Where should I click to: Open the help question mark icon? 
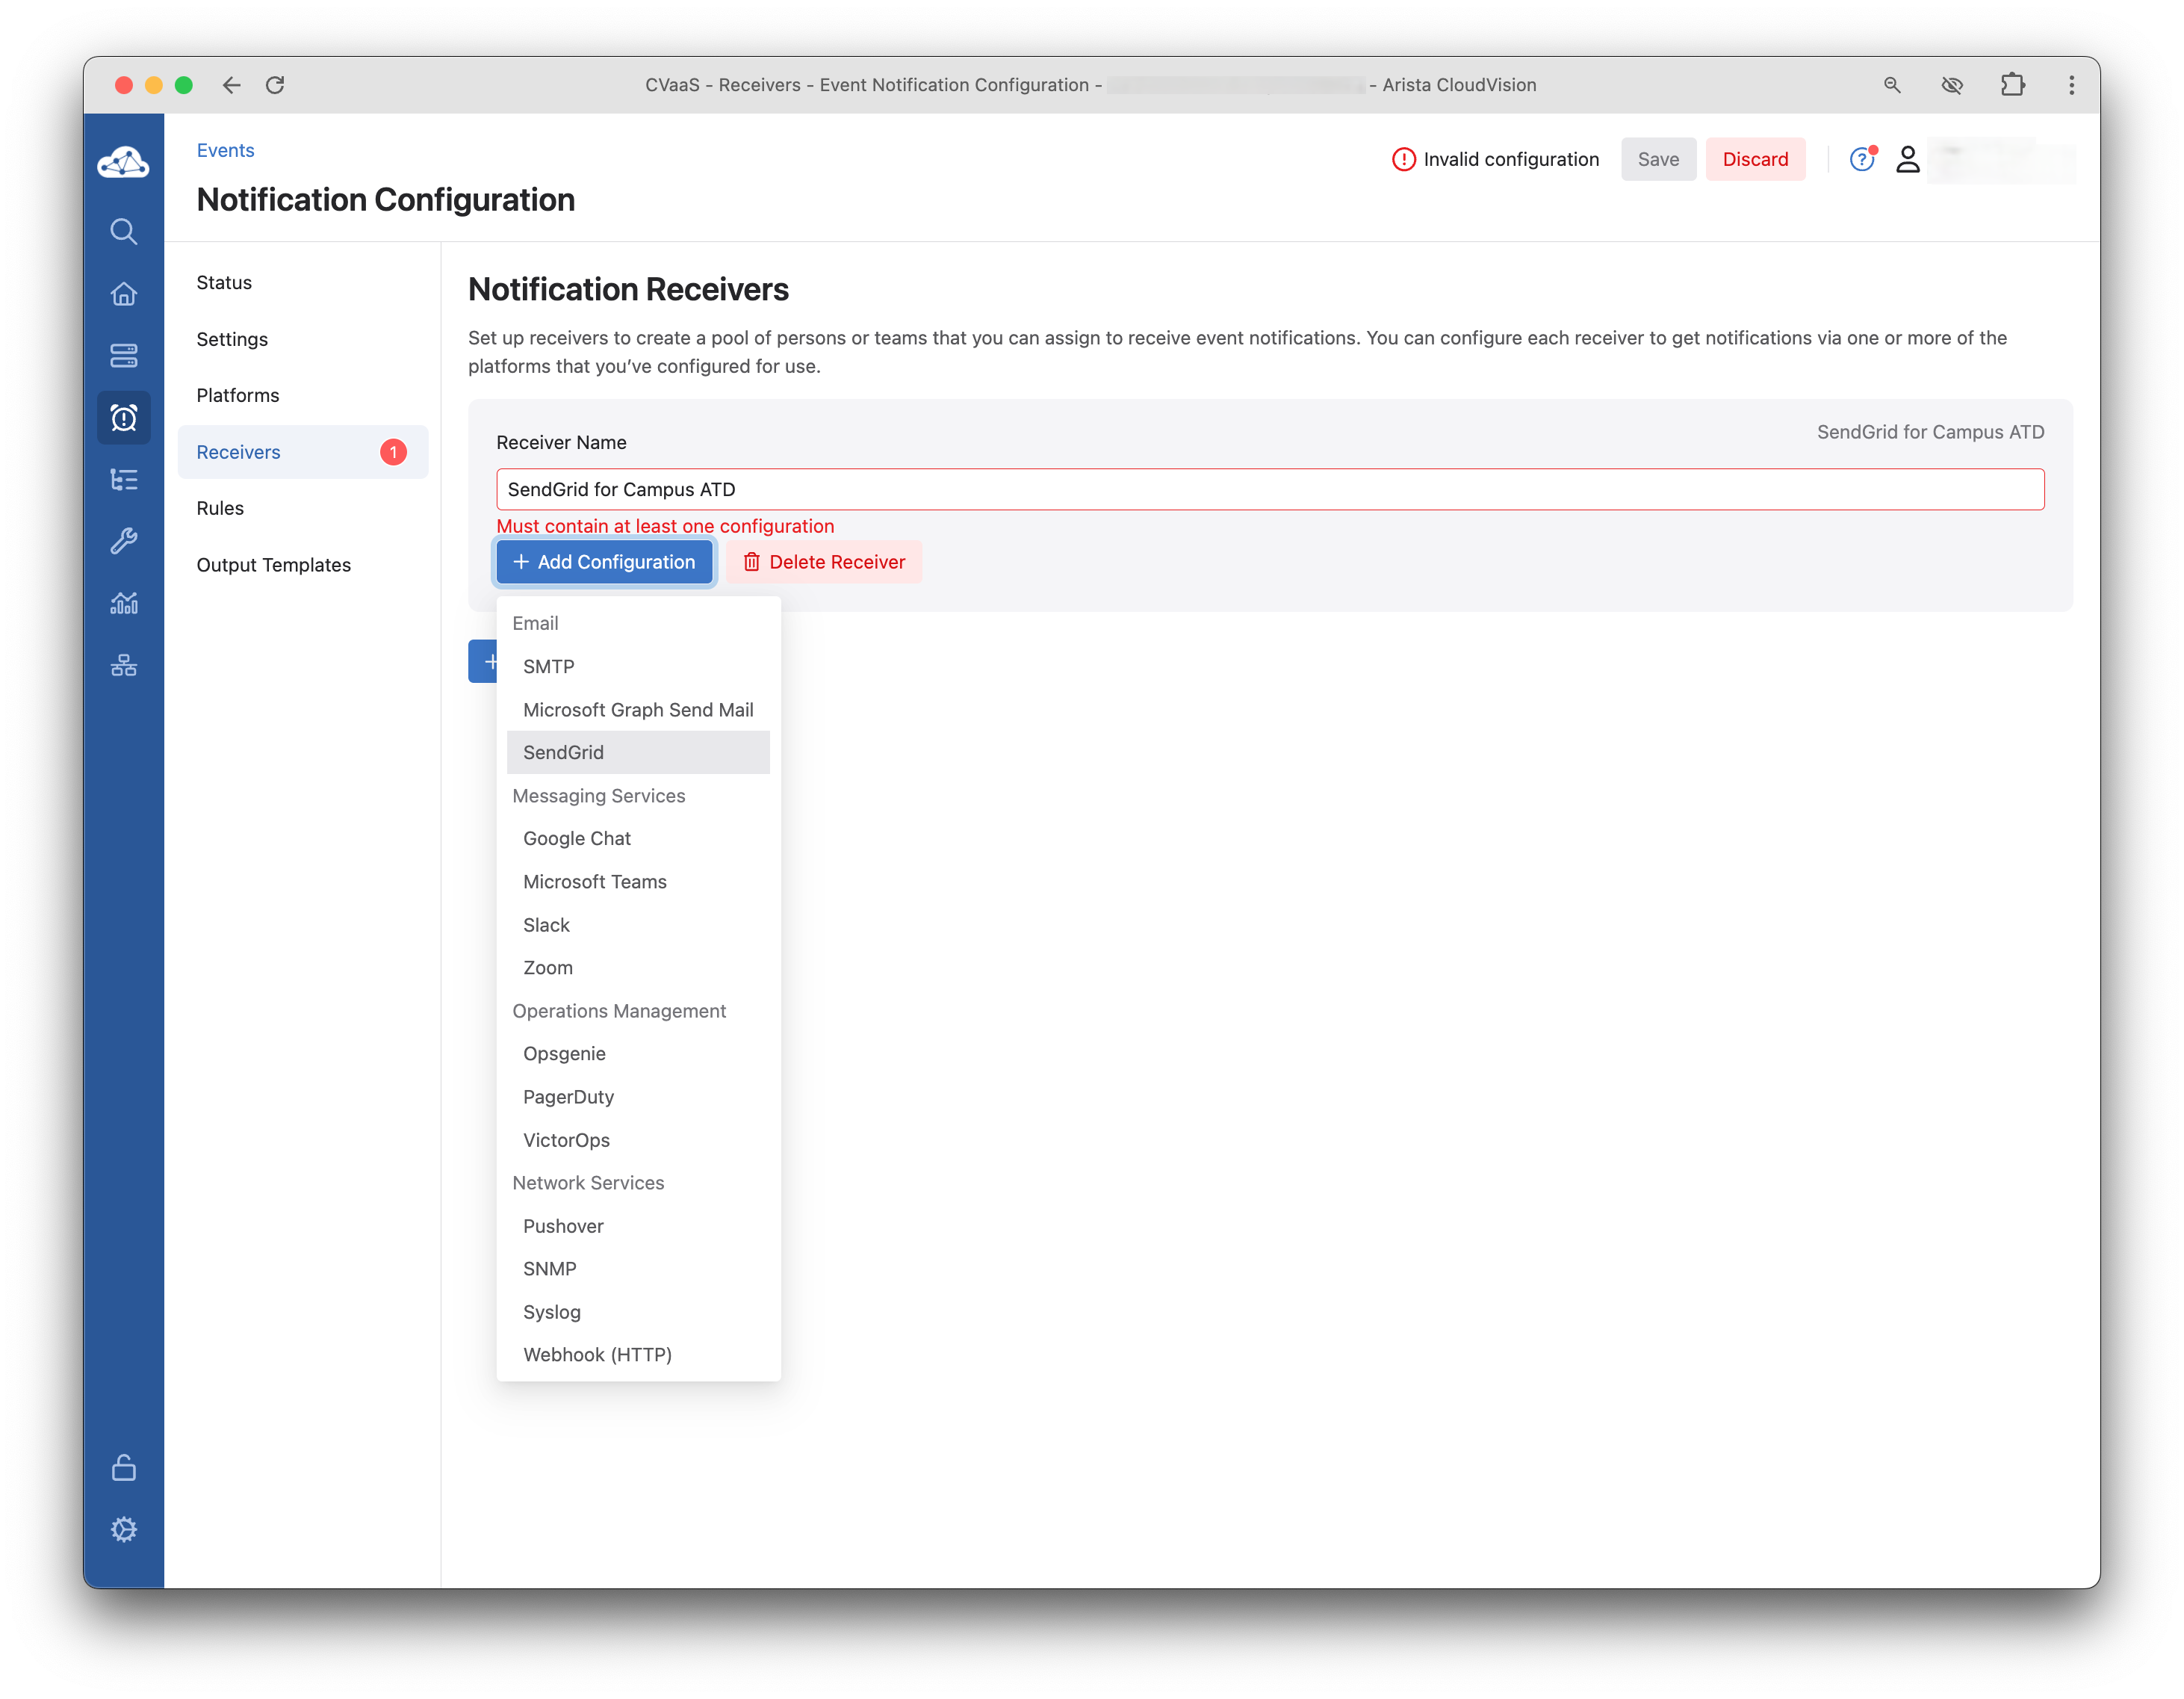pos(1861,159)
